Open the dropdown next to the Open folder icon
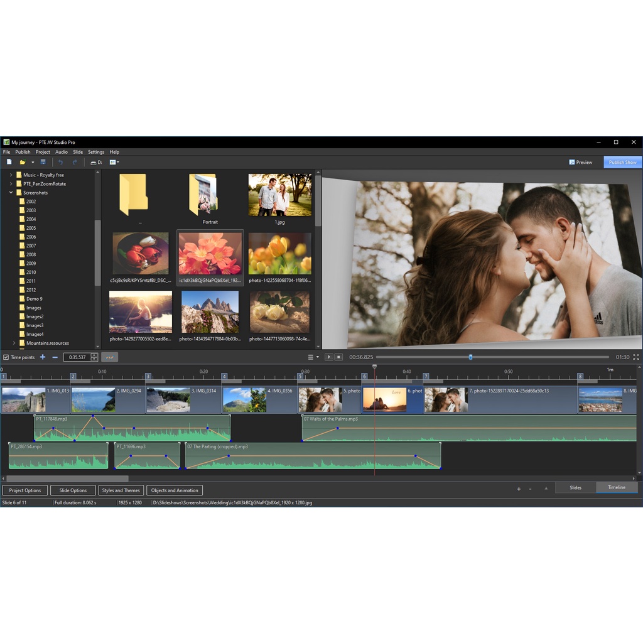The height and width of the screenshot is (643, 643). (x=33, y=162)
